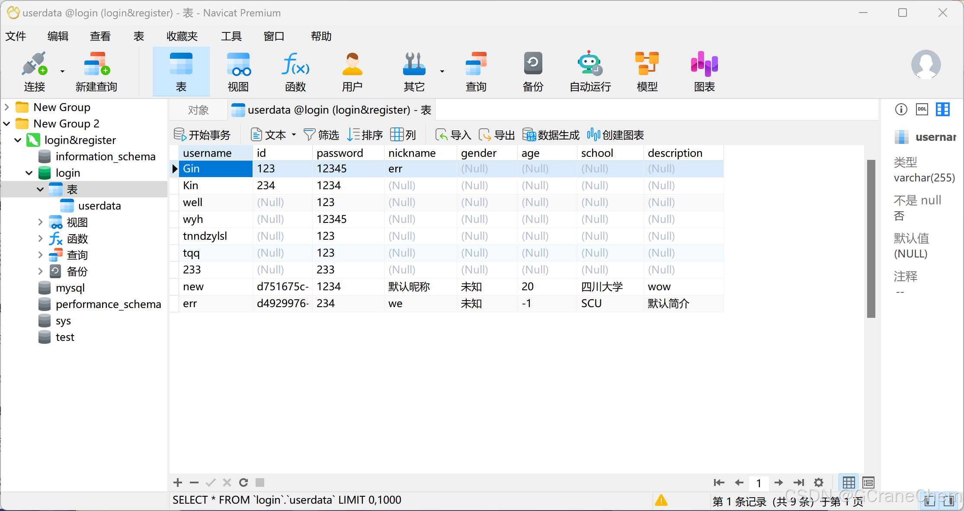Open the 收藏夹 menu
964x511 pixels.
pos(182,36)
